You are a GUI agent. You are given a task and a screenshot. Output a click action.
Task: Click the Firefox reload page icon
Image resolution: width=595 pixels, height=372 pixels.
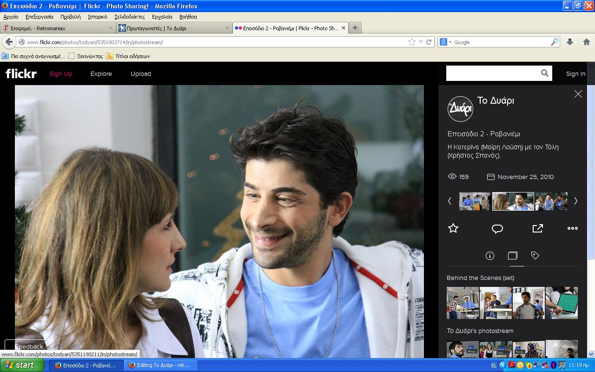[x=429, y=42]
